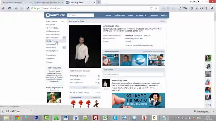Open Skype from the taskbar
216x121 pixels.
[115, 118]
